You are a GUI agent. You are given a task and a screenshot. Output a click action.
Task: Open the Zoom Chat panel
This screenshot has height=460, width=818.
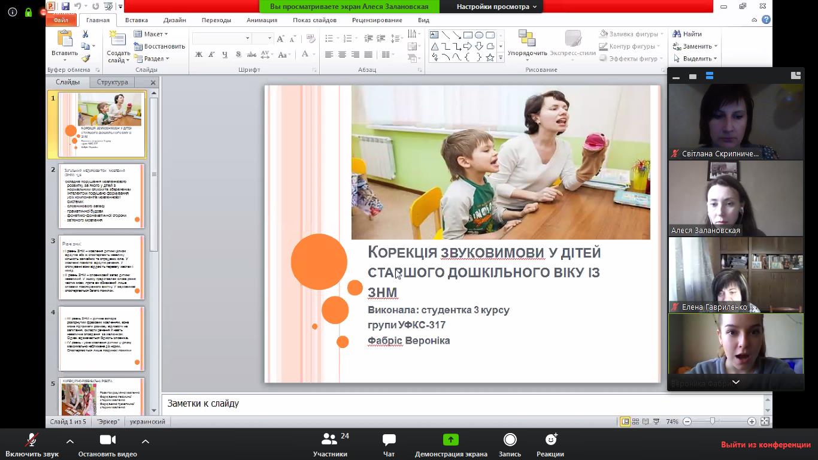(389, 440)
